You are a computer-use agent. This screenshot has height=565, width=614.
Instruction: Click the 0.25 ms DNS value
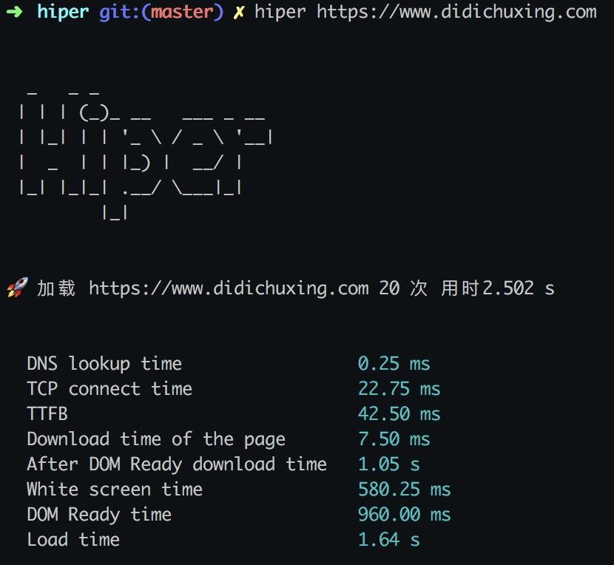(394, 363)
